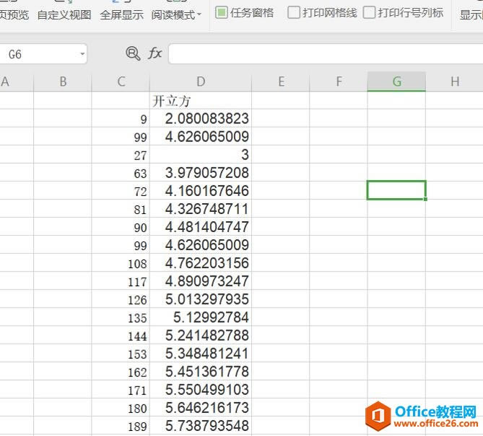The height and width of the screenshot is (436, 483).
Task: Select cell showing 5.646216173
Action: pos(201,407)
